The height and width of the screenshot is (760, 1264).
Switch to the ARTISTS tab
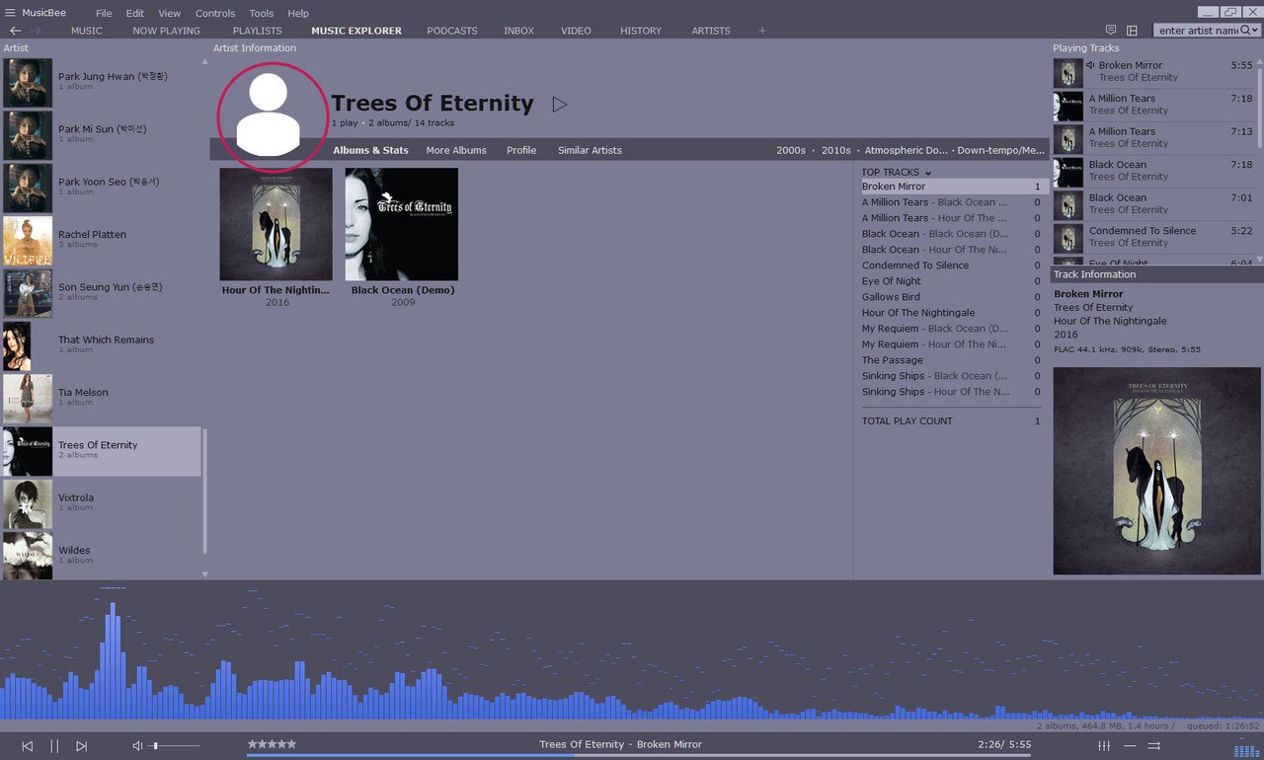tap(711, 31)
